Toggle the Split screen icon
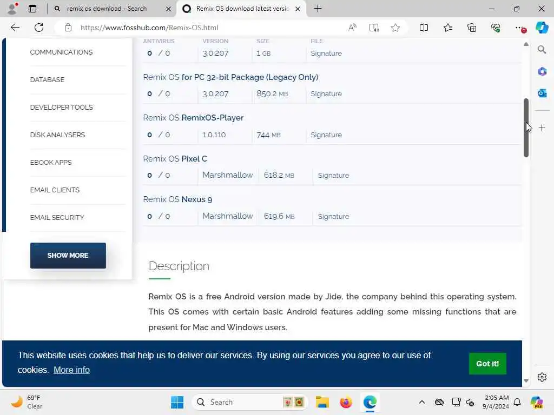554x415 pixels. pyautogui.click(x=424, y=28)
